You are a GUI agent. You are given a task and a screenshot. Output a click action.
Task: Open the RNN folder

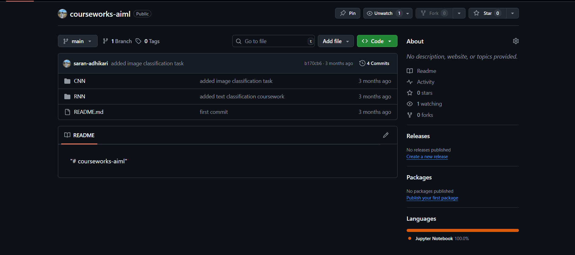pos(79,97)
